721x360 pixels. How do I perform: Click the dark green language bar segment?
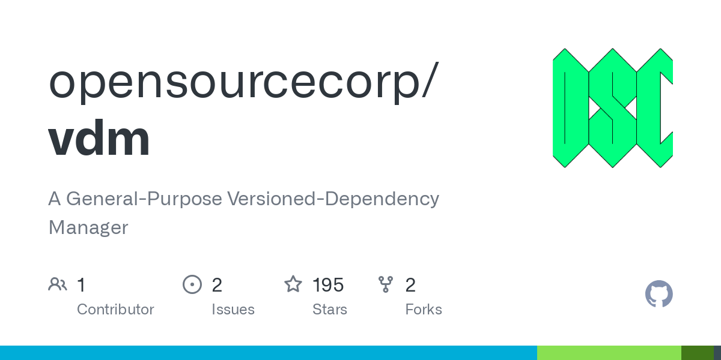coord(698,353)
